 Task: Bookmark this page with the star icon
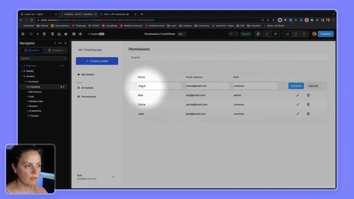tap(273, 20)
